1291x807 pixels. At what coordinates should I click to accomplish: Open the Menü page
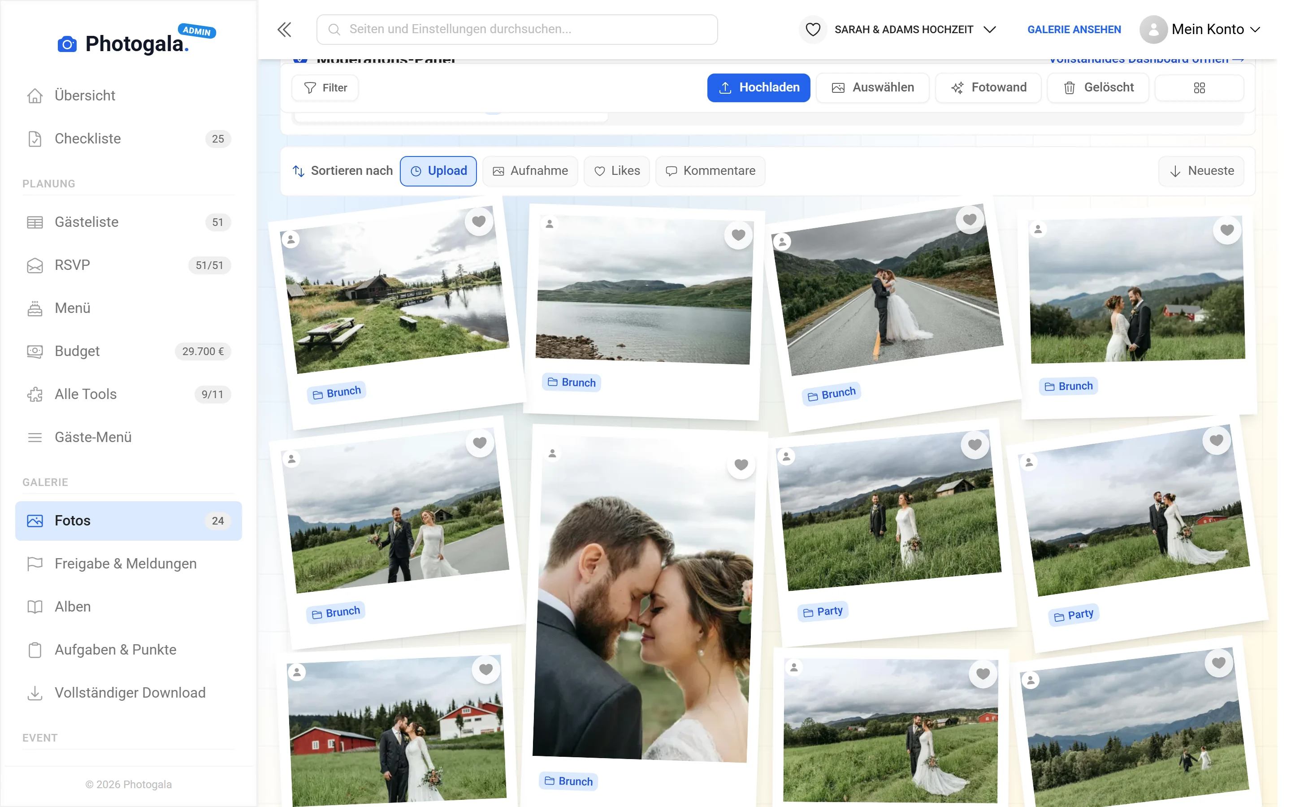tap(129, 308)
